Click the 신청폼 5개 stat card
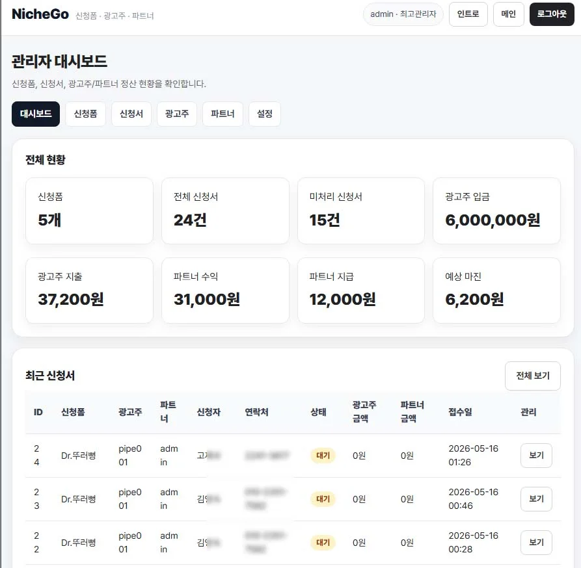The height and width of the screenshot is (568, 581). (x=89, y=211)
